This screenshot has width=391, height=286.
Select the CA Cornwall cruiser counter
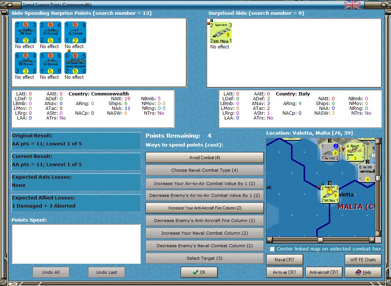50,32
